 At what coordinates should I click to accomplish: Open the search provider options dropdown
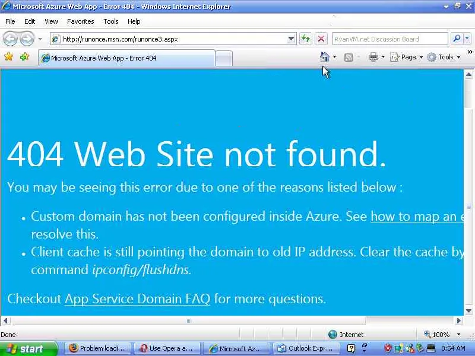(x=467, y=39)
